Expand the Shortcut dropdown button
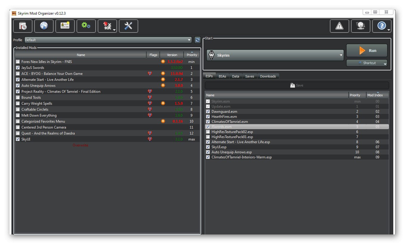 [x=367, y=63]
